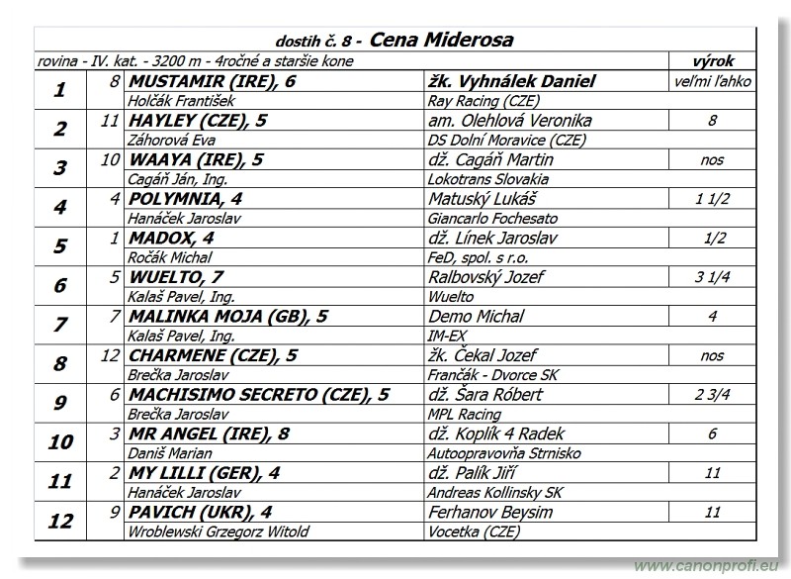This screenshot has width=791, height=579.
Task: Select trainer Wroblewski Grzegorz Witold
Action: point(219,531)
